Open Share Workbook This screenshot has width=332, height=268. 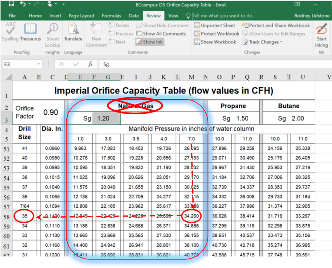[x=215, y=42]
